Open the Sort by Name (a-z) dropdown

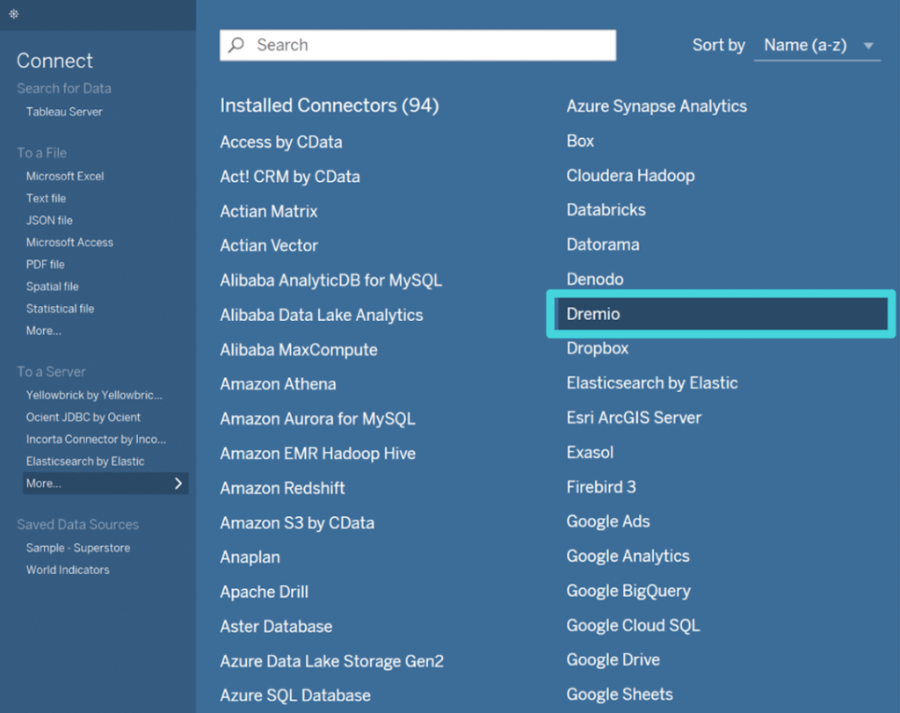[817, 46]
